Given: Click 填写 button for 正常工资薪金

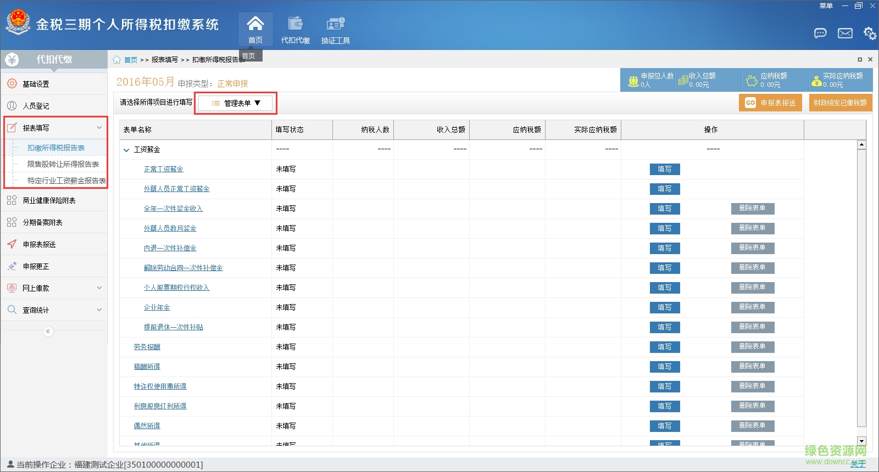Looking at the screenshot, I should click(664, 169).
